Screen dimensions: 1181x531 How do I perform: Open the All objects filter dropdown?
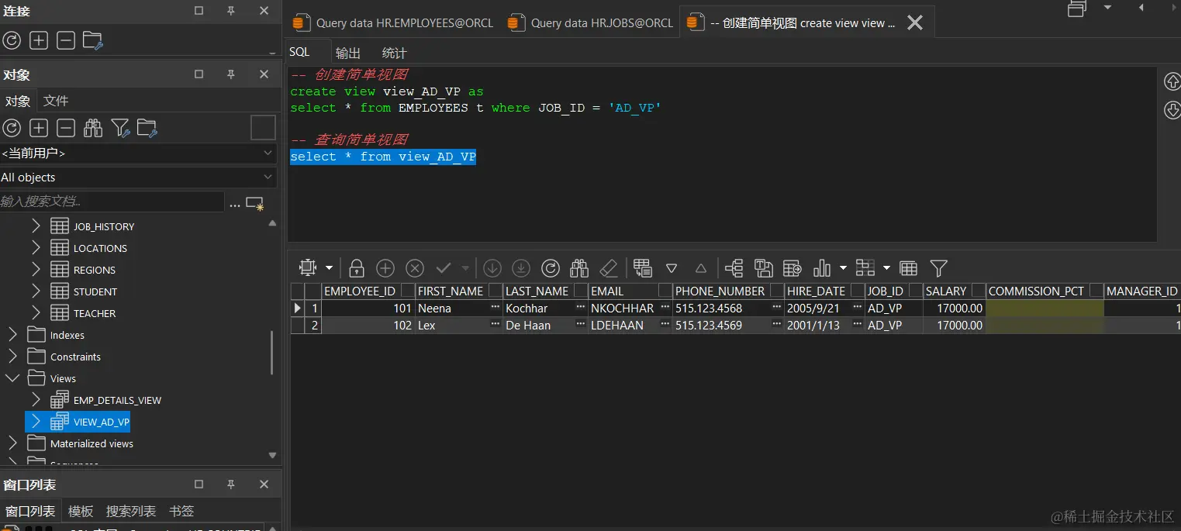coord(139,178)
